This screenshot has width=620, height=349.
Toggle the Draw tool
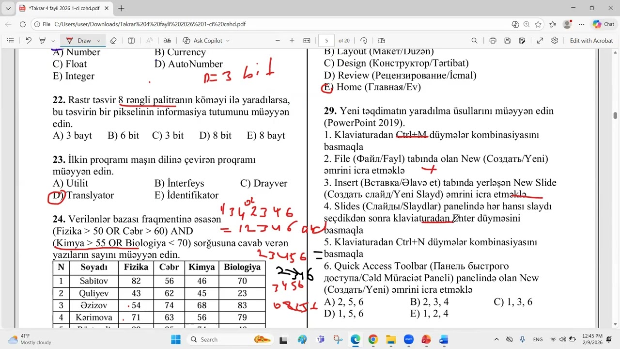tap(79, 41)
